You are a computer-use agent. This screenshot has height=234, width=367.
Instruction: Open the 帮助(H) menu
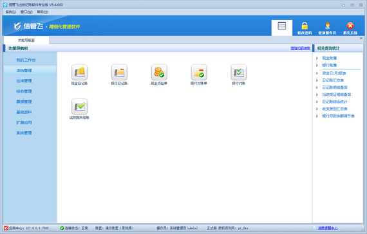(x=42, y=12)
